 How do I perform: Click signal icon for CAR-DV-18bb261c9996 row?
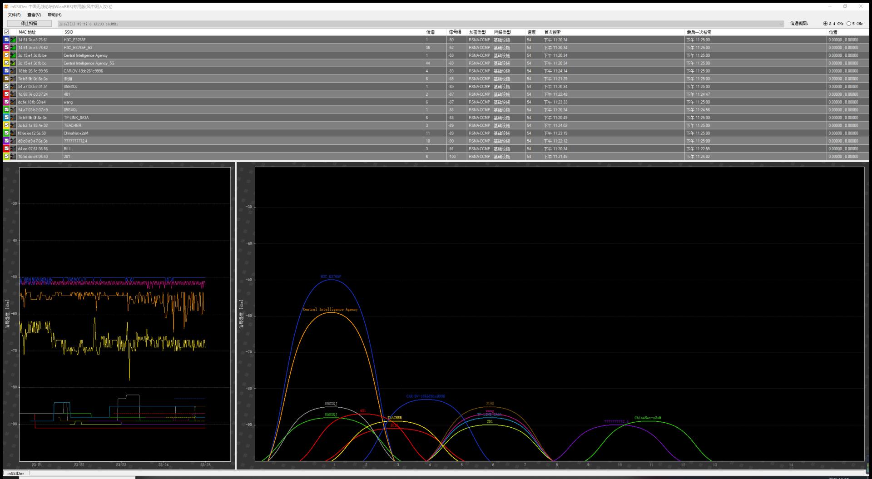click(13, 71)
